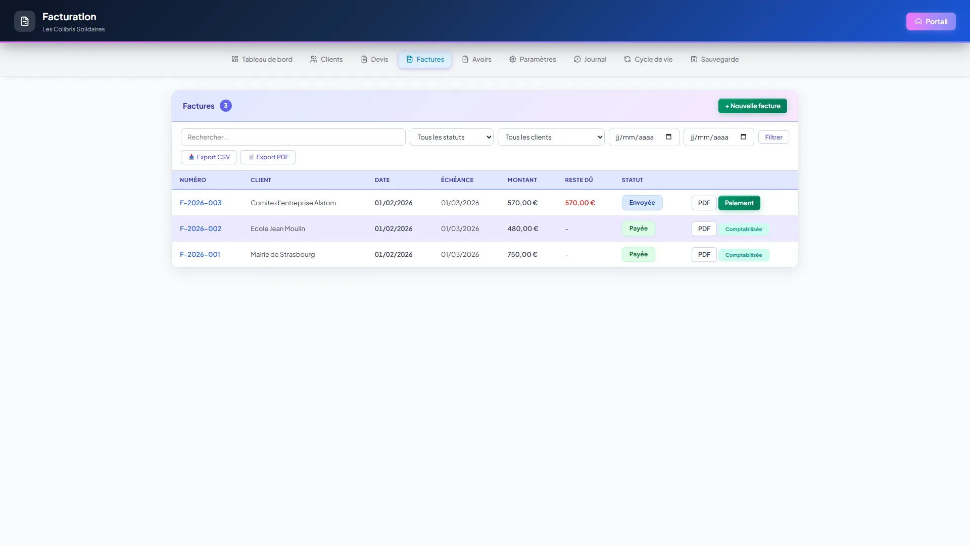
Task: Click the Export CSV icon button
Action: tap(209, 157)
